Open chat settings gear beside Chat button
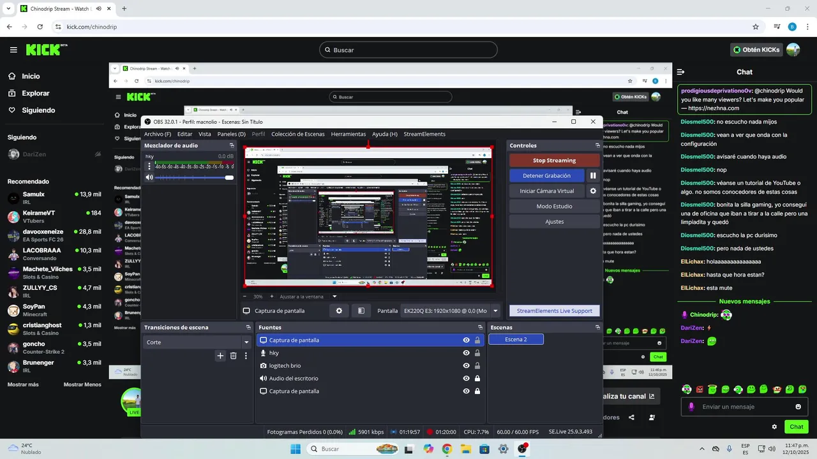The image size is (817, 459). [x=774, y=426]
